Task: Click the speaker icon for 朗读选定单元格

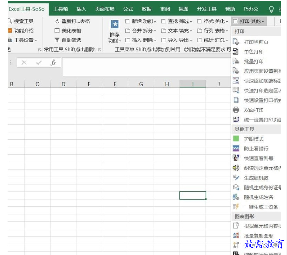Action: click(x=236, y=168)
